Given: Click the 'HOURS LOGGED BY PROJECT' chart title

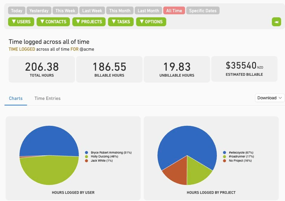Looking at the screenshot, I should click(x=211, y=193).
